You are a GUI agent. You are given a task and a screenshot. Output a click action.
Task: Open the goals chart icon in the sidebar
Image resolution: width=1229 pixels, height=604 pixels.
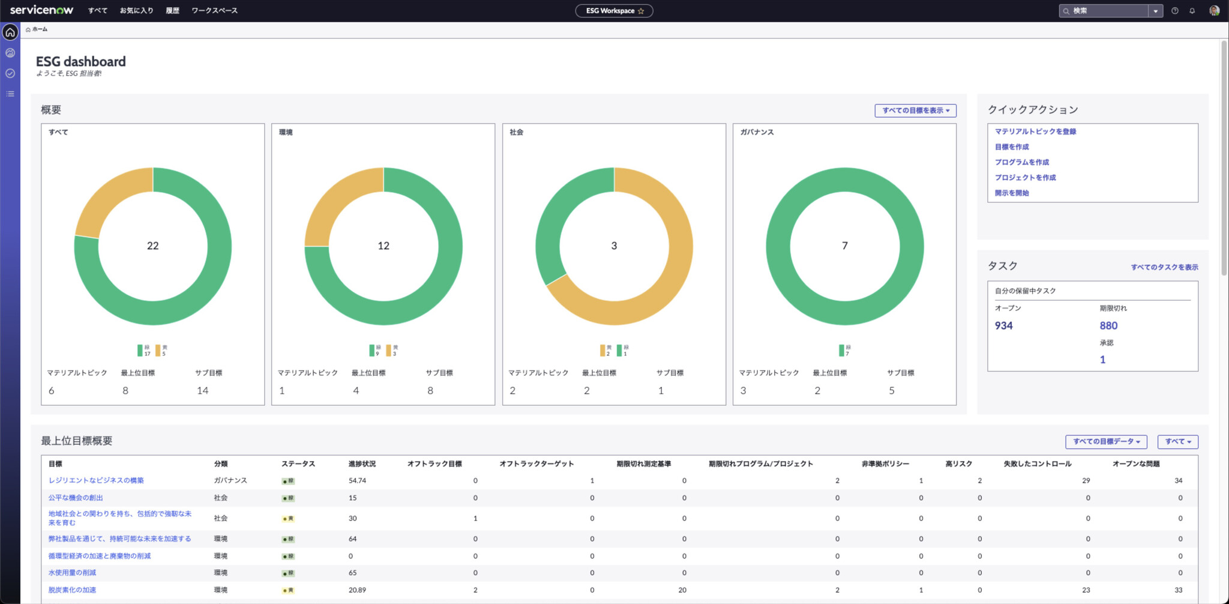tap(10, 53)
